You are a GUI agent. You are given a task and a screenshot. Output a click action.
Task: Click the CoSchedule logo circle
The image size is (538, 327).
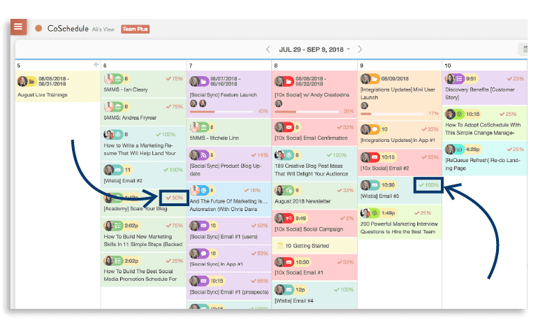click(x=38, y=29)
